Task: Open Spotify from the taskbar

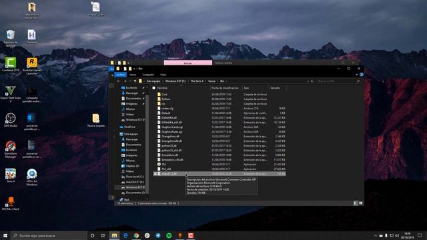Action: pos(169,235)
